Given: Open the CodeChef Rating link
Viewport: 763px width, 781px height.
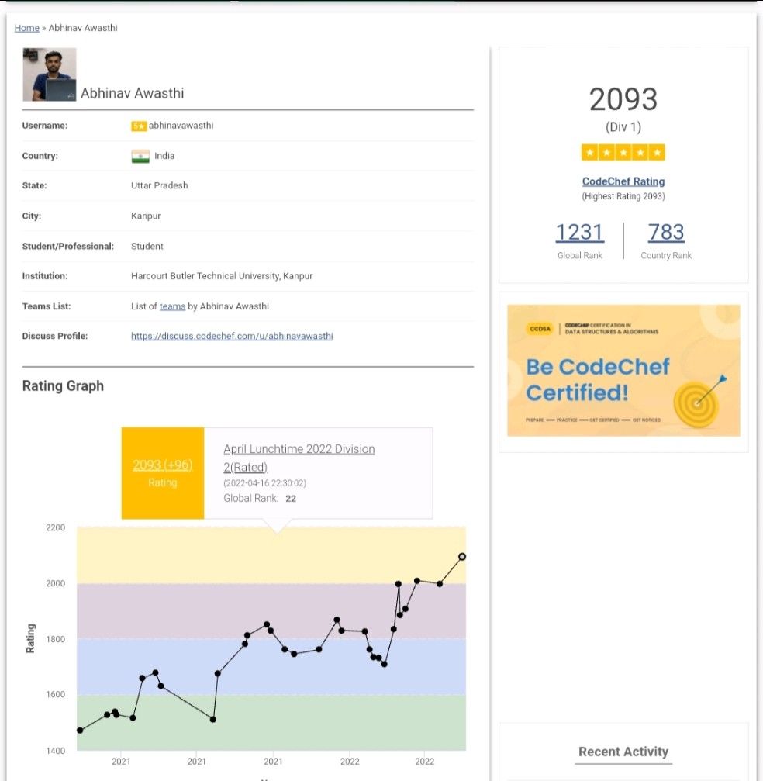Looking at the screenshot, I should [623, 181].
